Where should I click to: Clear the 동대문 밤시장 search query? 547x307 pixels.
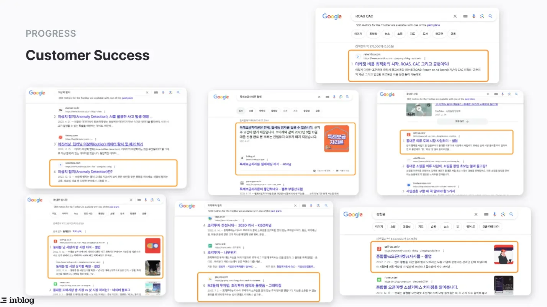pos(131,200)
